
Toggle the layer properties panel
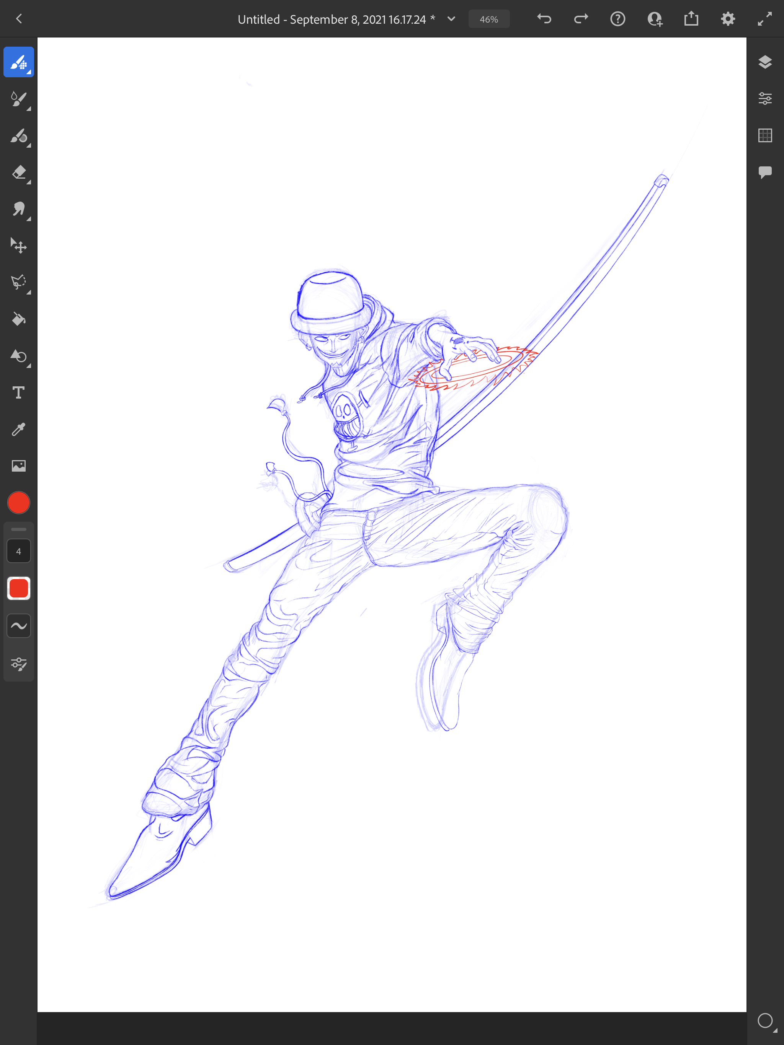click(764, 99)
